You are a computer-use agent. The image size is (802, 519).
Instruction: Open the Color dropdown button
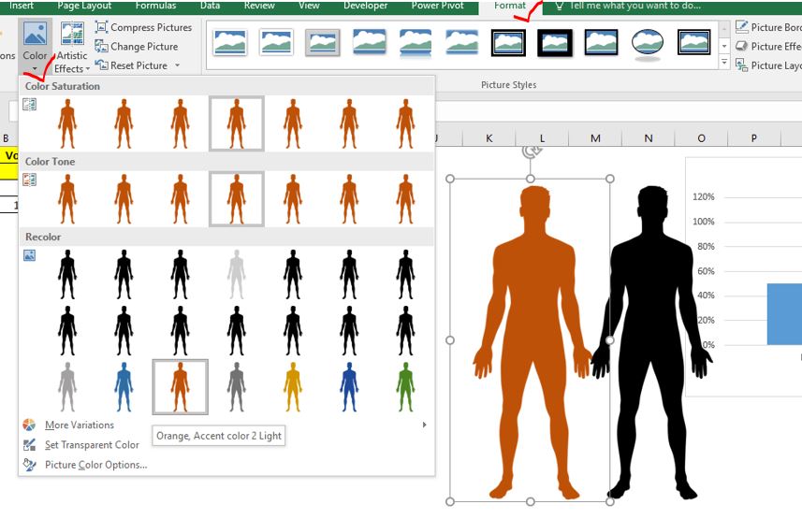point(35,47)
